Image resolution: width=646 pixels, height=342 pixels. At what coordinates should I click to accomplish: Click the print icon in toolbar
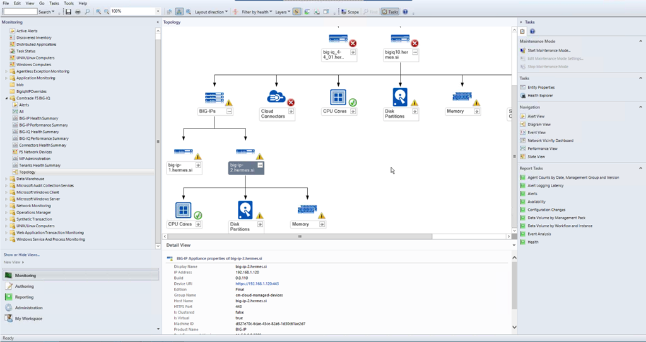78,12
